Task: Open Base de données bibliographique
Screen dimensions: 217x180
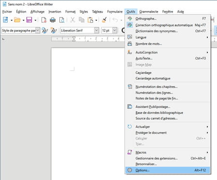Action: (x=168, y=112)
